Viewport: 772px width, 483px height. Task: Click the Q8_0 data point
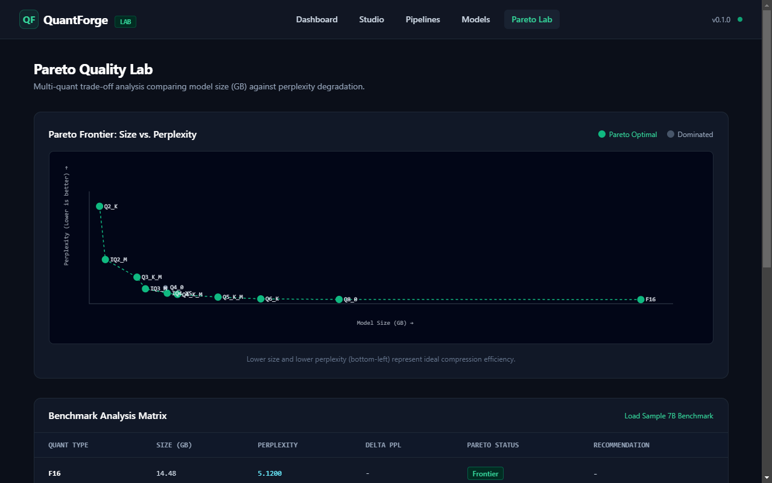click(339, 299)
